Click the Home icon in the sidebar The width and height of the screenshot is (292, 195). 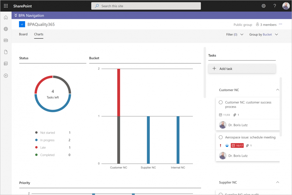5,17
